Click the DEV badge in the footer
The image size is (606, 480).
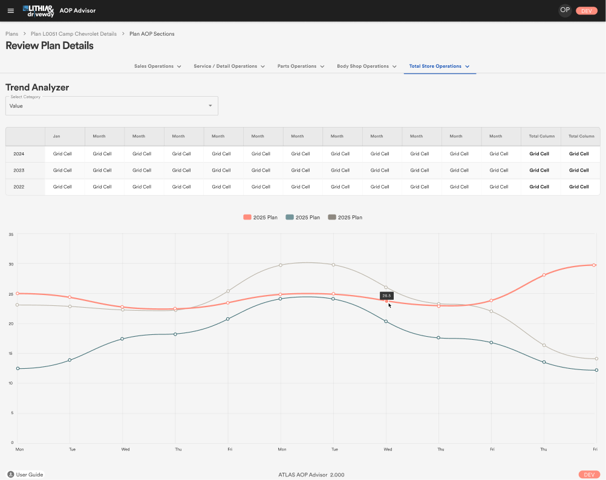(589, 475)
